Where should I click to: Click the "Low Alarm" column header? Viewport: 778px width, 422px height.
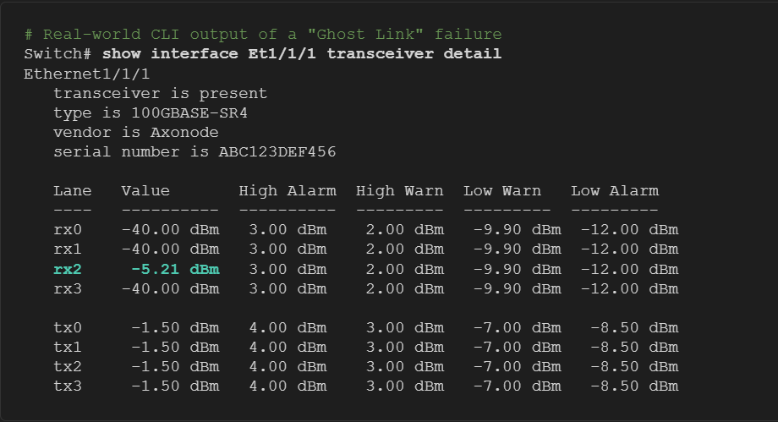coord(615,190)
